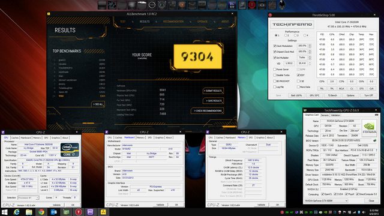
Task: Click the ThrottleStop red T taskbar icon
Action: point(79,212)
